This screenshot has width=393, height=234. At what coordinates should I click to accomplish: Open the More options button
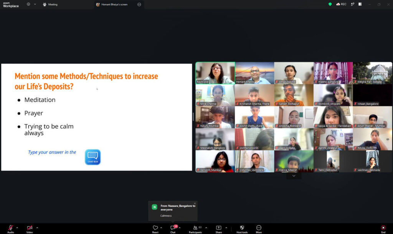pos(259,229)
